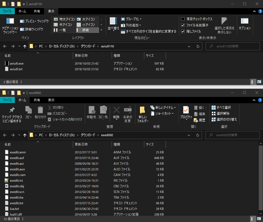Select List (一覧) layout
The width and height of the screenshot is (263, 222).
point(60,30)
